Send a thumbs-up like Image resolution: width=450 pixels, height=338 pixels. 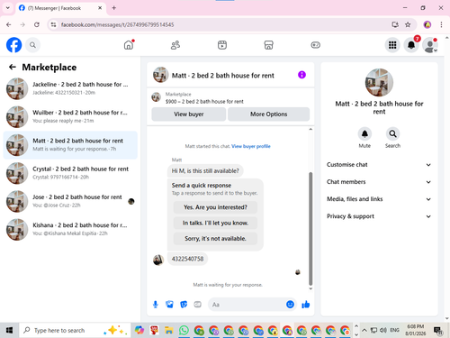coord(306,305)
